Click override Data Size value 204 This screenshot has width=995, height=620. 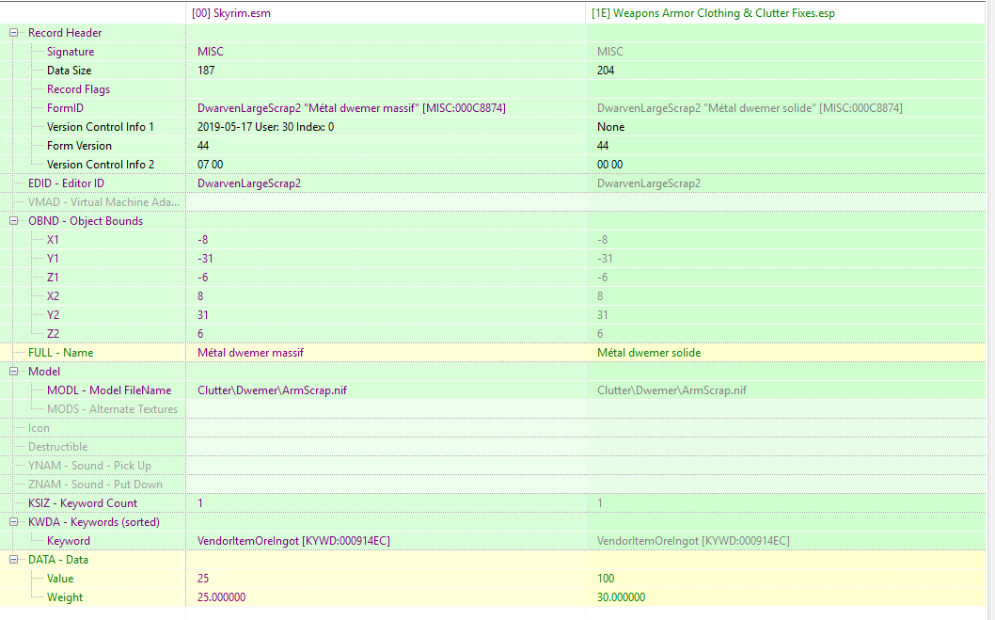tap(606, 71)
